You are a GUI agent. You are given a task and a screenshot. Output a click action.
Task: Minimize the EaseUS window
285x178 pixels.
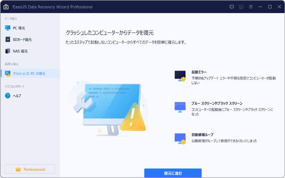pos(260,7)
